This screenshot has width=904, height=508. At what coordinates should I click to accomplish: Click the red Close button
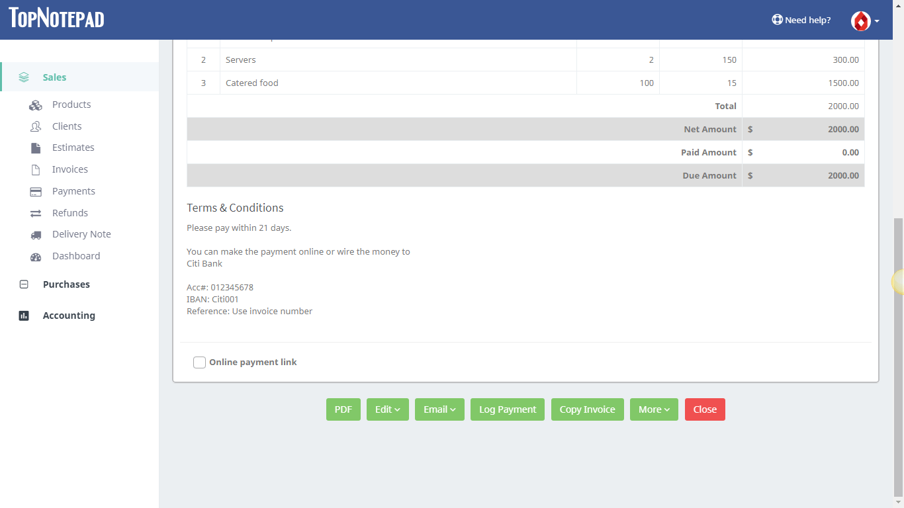(705, 409)
